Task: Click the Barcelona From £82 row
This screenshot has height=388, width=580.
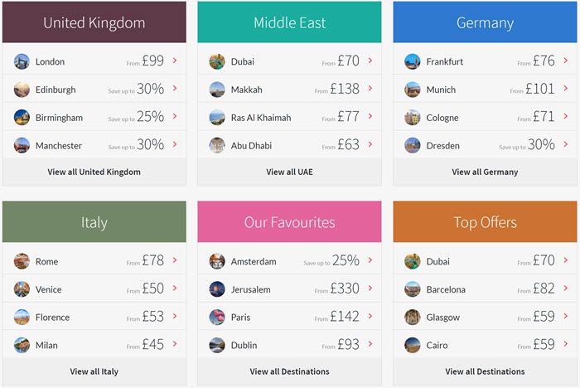Action: click(485, 289)
